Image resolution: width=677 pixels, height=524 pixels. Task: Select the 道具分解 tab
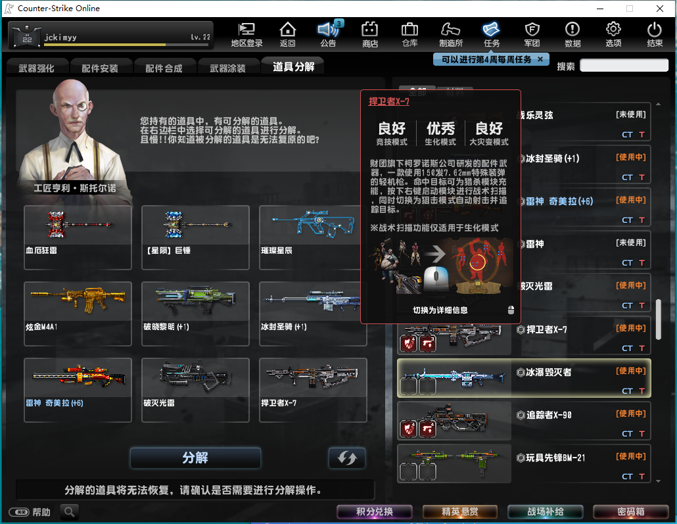(293, 66)
